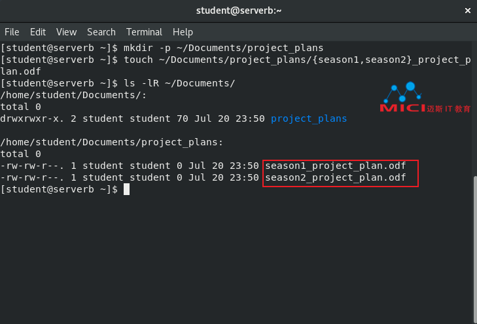The height and width of the screenshot is (324, 477).
Task: Close the terminal window with X
Action: click(x=468, y=10)
